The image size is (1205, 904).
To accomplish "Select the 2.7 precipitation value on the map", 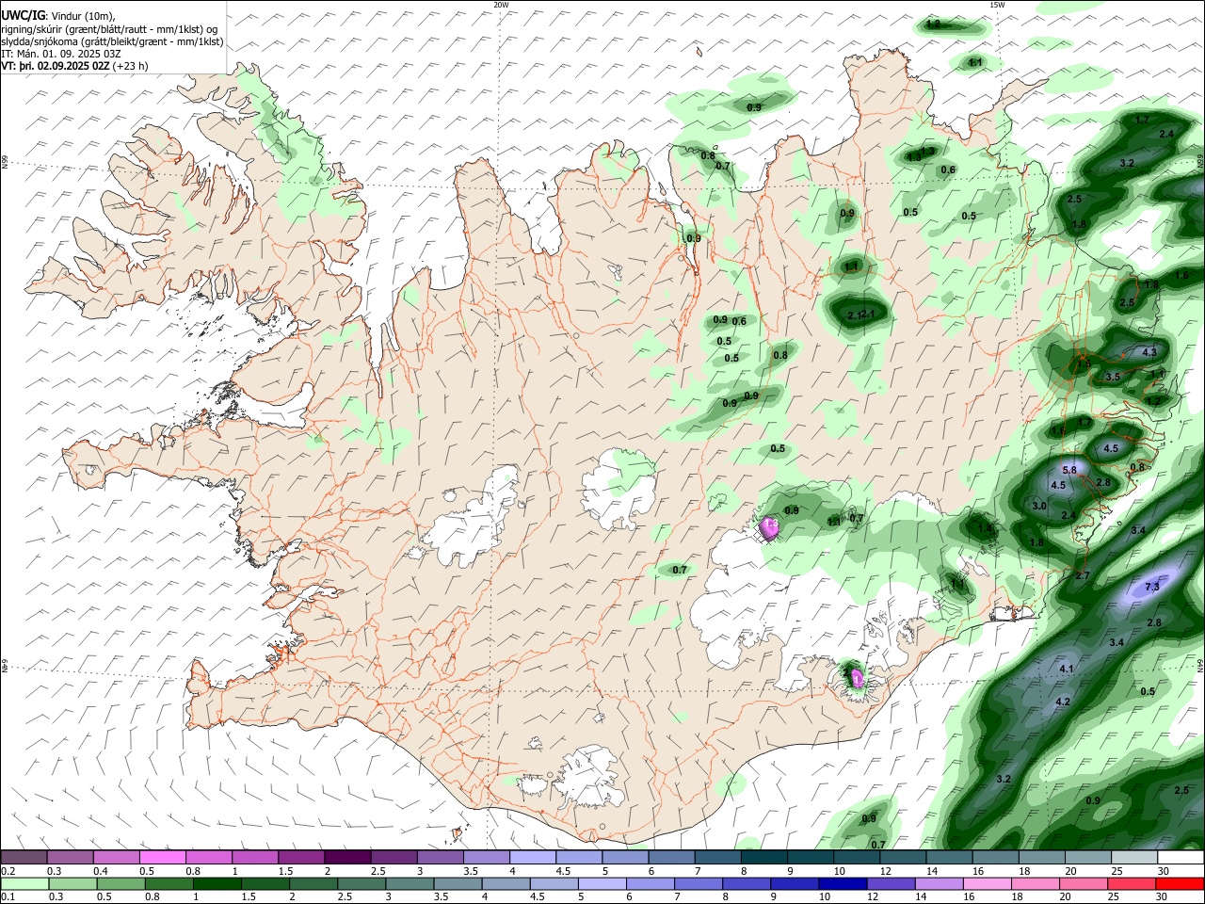I will 1082,575.
